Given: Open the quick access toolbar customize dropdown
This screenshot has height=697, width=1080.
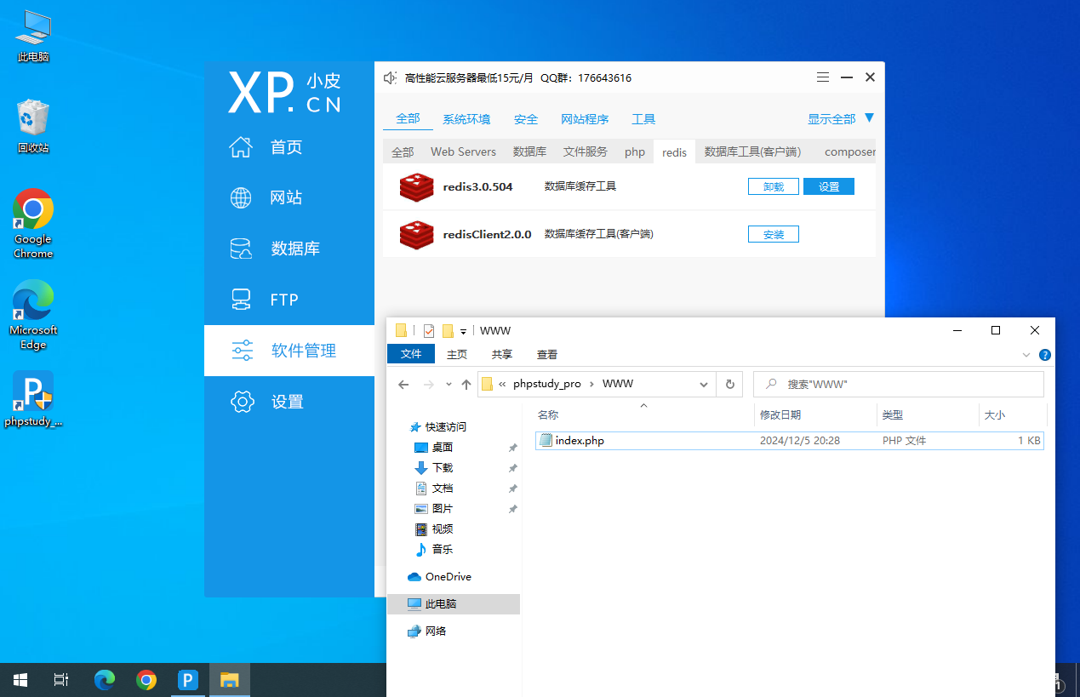Looking at the screenshot, I should pos(464,331).
